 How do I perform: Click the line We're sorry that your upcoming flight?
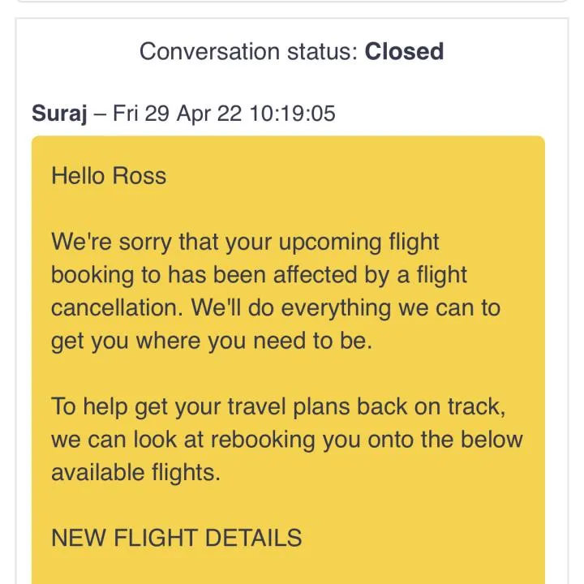pyautogui.click(x=245, y=243)
